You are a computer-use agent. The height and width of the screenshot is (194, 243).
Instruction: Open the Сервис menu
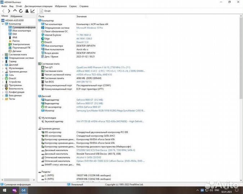coord(73,6)
